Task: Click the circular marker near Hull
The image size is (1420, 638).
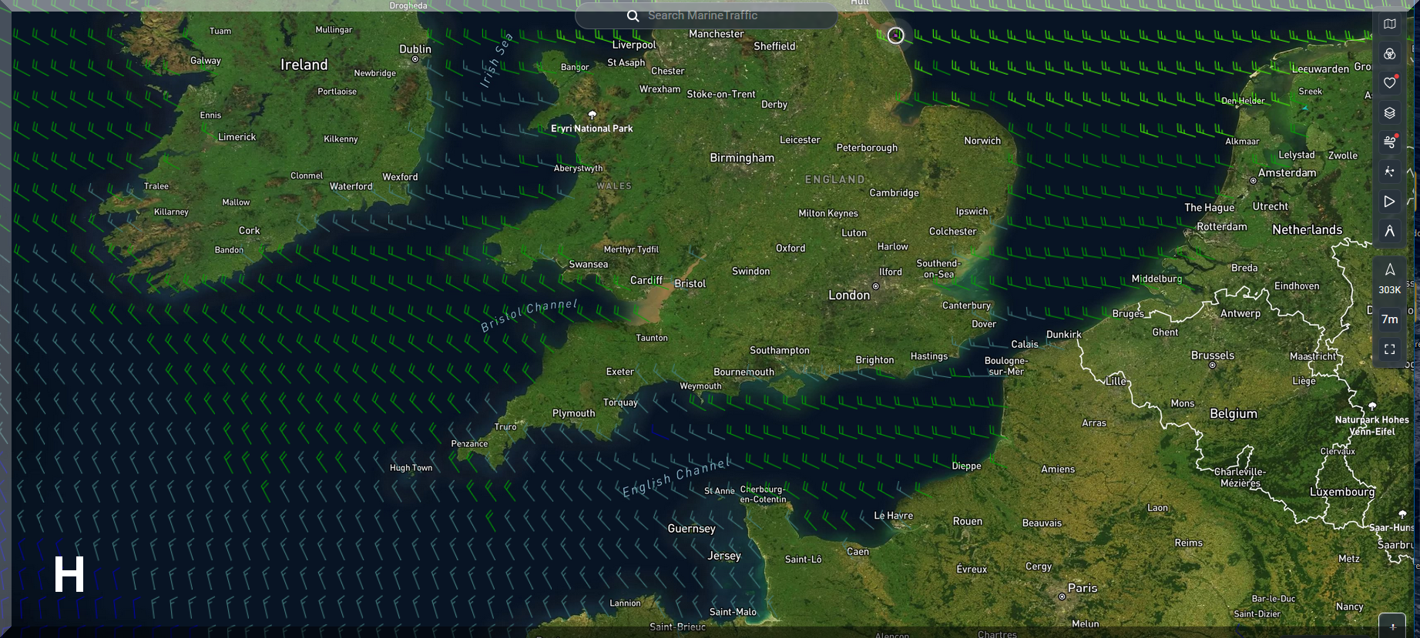Action: tap(895, 35)
